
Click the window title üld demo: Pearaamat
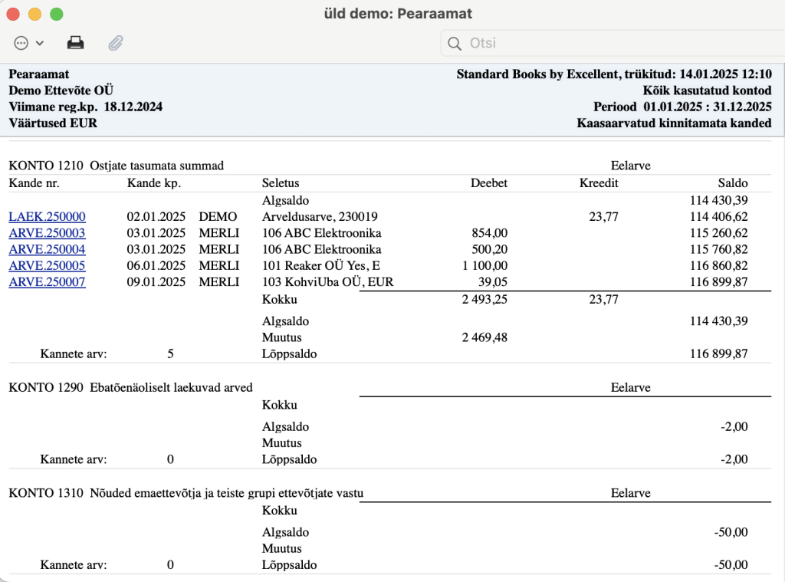coord(398,14)
